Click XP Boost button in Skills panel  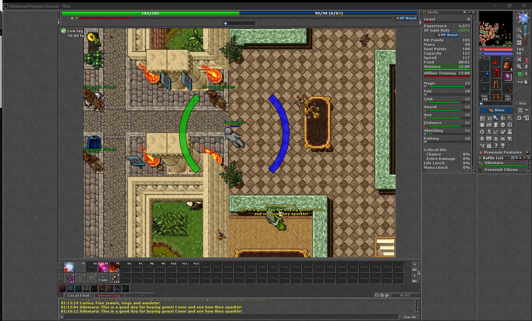coord(447,35)
